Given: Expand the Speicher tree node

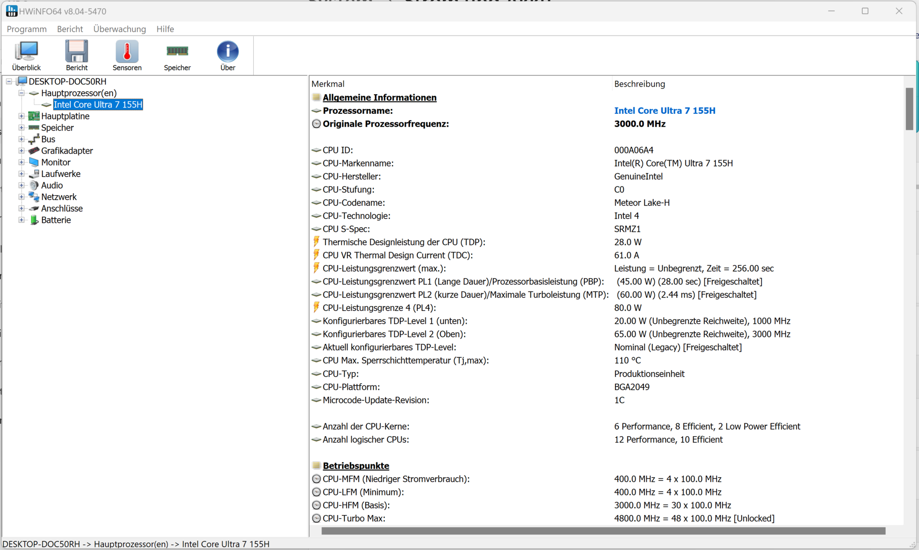Looking at the screenshot, I should (22, 128).
